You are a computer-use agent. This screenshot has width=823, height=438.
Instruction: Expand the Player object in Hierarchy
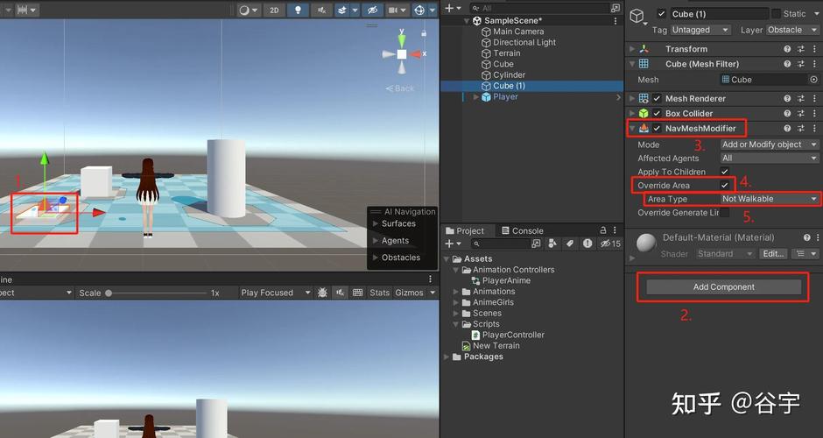tap(476, 96)
